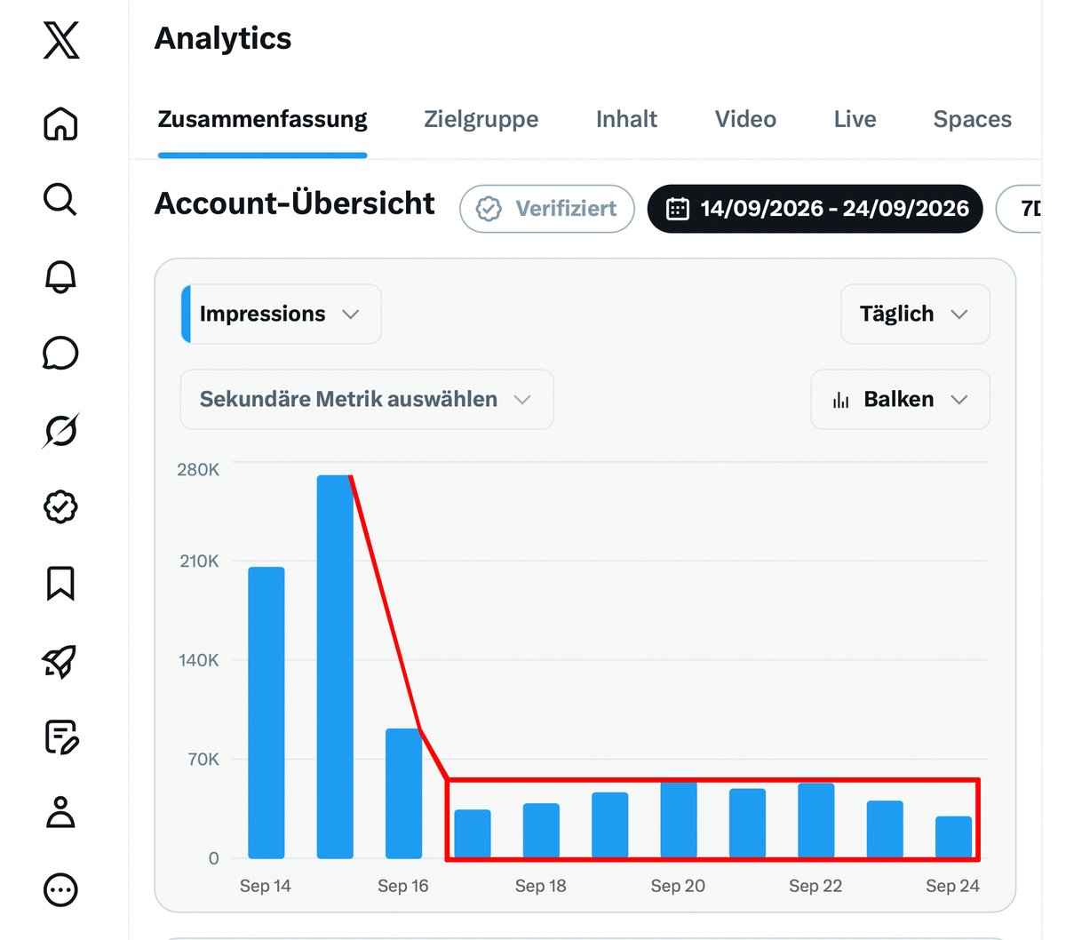Open the rocket icon in sidebar
The width and height of the screenshot is (1066, 940).
pyautogui.click(x=60, y=660)
